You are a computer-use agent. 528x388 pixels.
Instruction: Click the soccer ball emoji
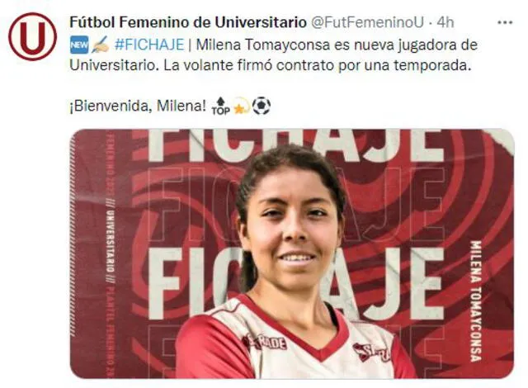(262, 106)
